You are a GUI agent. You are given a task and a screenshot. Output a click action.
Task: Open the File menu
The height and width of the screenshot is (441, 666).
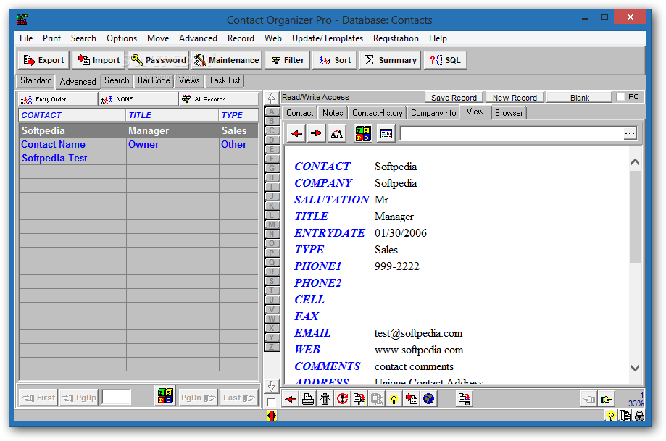(26, 38)
